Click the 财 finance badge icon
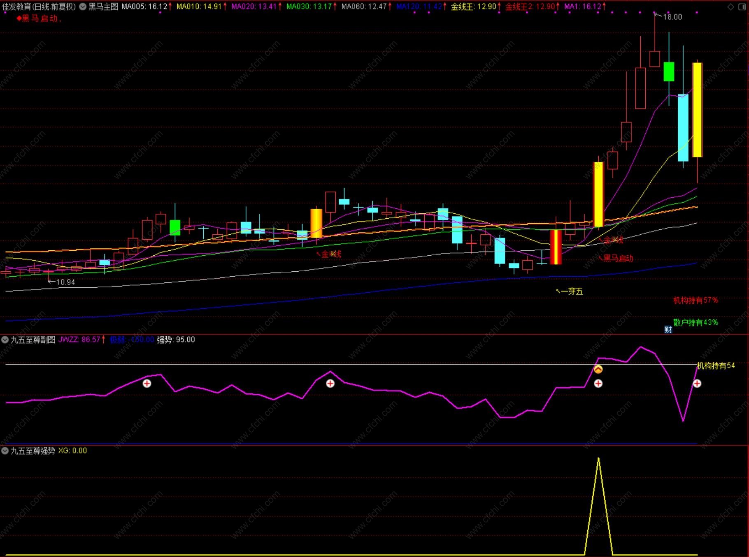This screenshot has width=749, height=557. [668, 329]
